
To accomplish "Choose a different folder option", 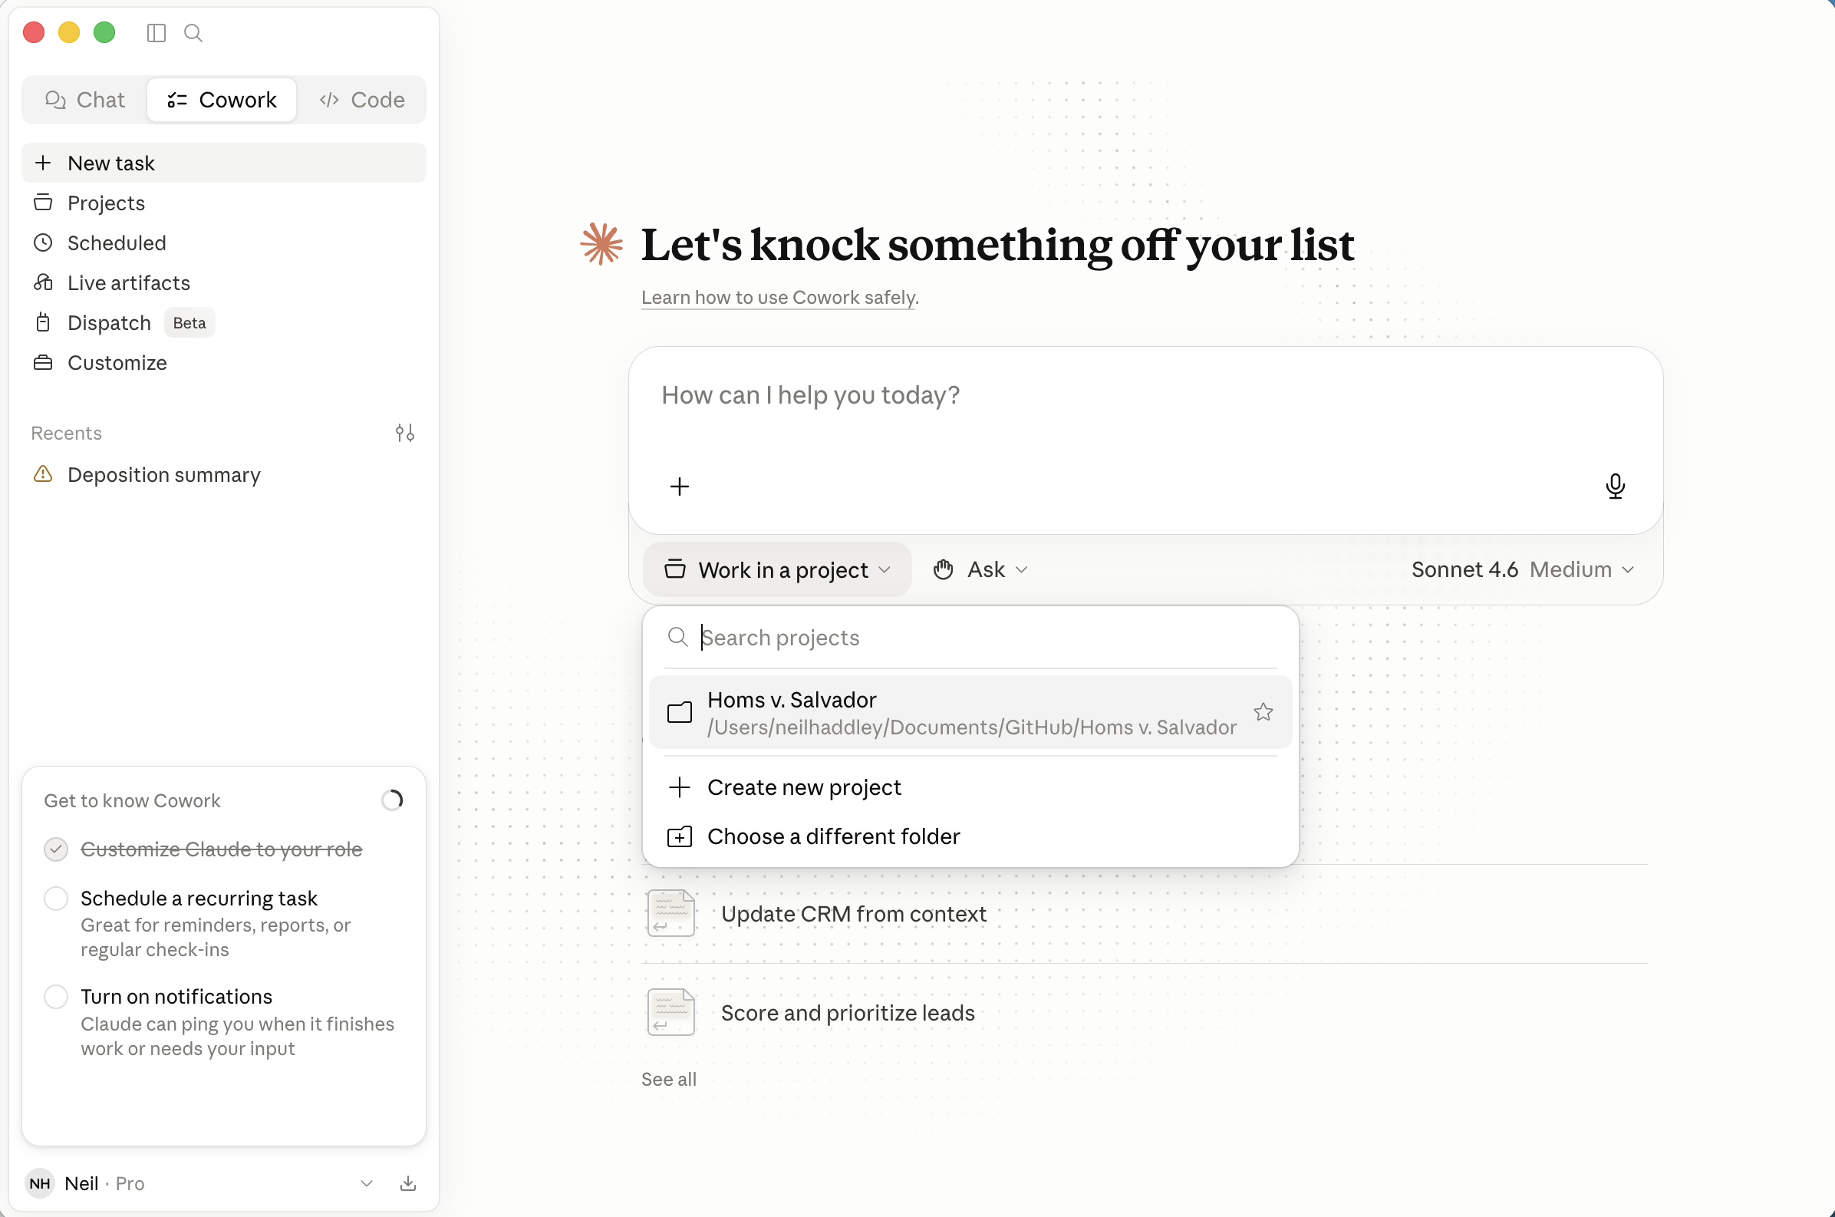I will tap(970, 836).
